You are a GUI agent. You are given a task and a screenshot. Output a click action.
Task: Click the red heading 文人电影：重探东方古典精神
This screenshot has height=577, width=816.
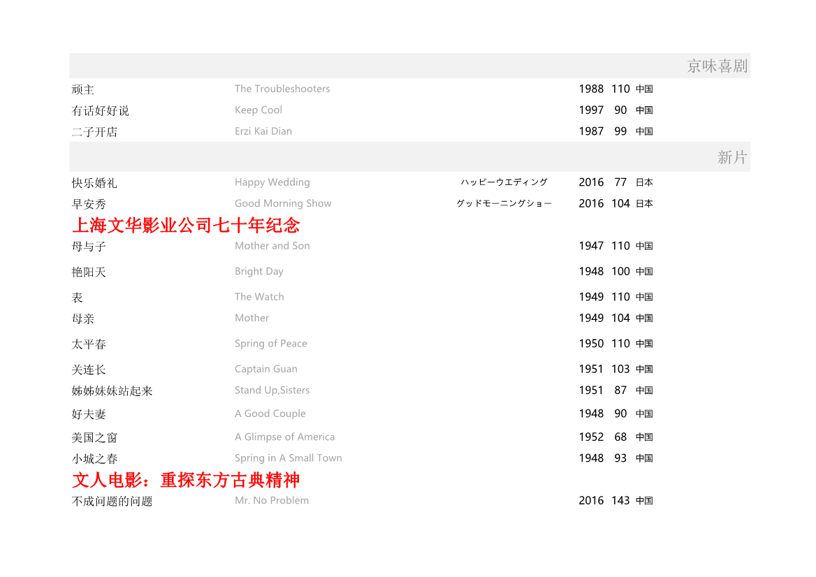pyautogui.click(x=186, y=480)
